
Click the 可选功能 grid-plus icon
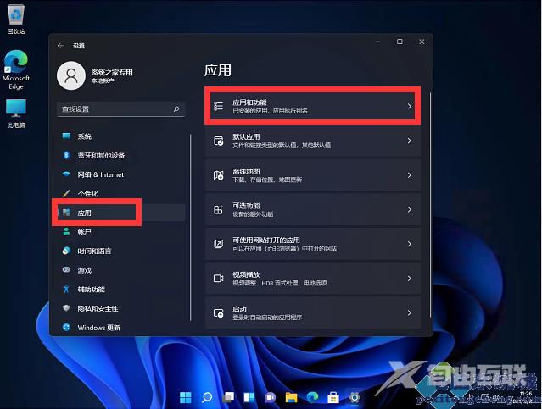219,209
